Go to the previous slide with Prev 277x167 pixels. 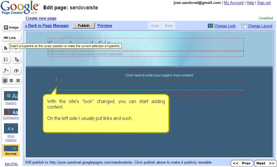(x=242, y=163)
